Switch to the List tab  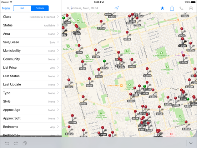(x=22, y=8)
